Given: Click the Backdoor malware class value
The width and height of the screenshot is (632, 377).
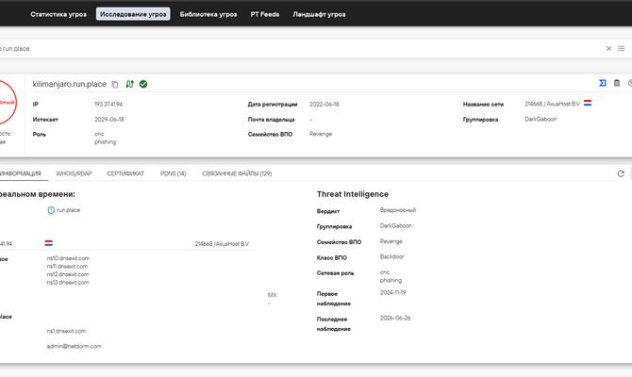Looking at the screenshot, I should click(x=391, y=256).
